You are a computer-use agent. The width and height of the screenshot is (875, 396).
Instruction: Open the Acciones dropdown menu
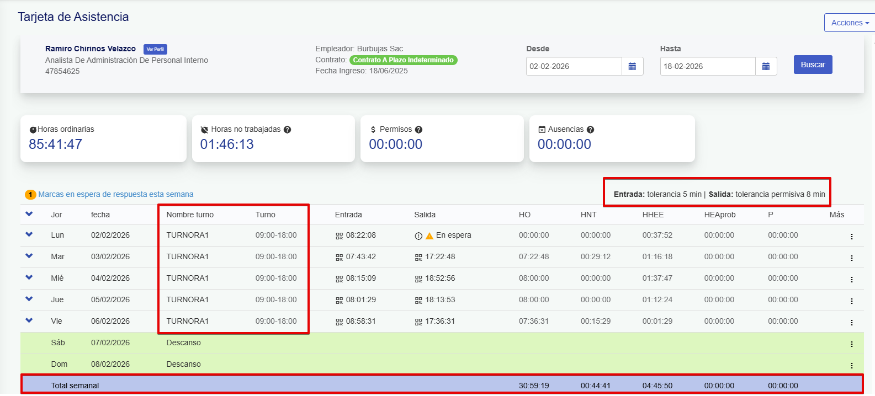pos(849,23)
